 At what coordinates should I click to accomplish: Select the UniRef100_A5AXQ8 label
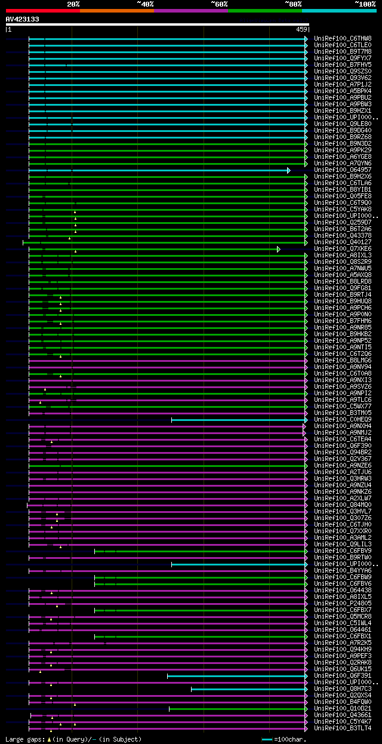(x=343, y=275)
